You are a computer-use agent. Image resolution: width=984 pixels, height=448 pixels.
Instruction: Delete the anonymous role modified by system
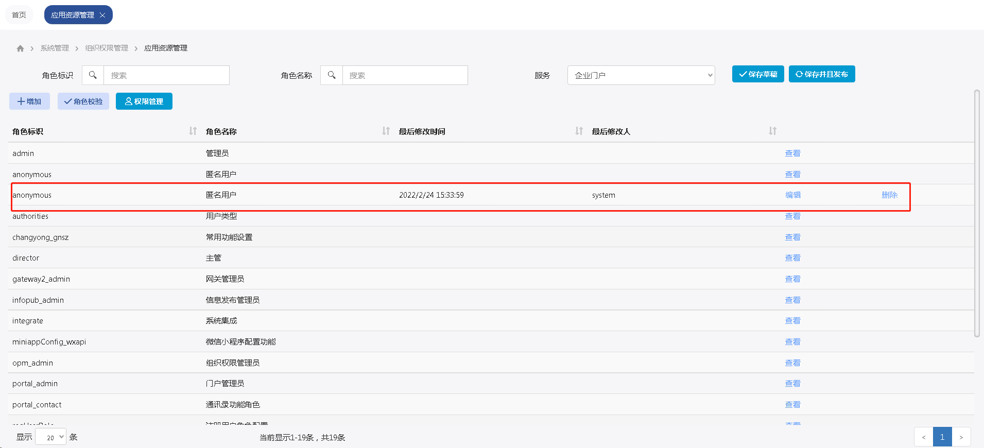coord(889,195)
